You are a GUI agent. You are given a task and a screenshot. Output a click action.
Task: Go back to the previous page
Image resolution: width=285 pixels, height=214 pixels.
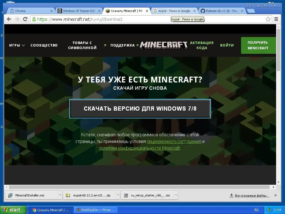[x=9, y=19]
